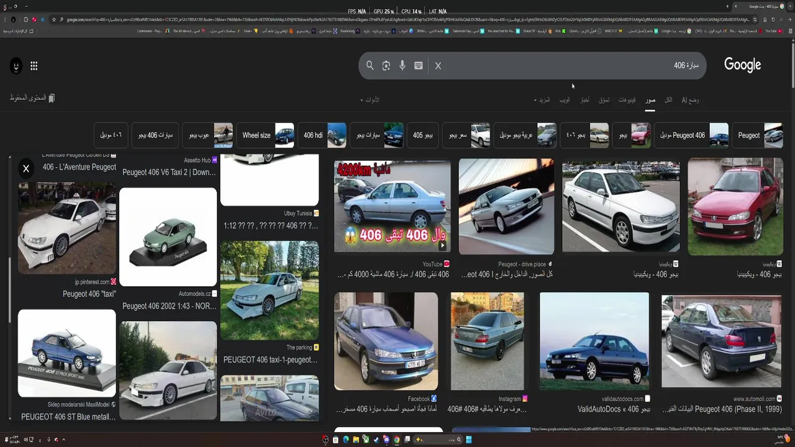The height and width of the screenshot is (447, 795).
Task: Switch to the News (أخبار) tab
Action: coord(585,100)
